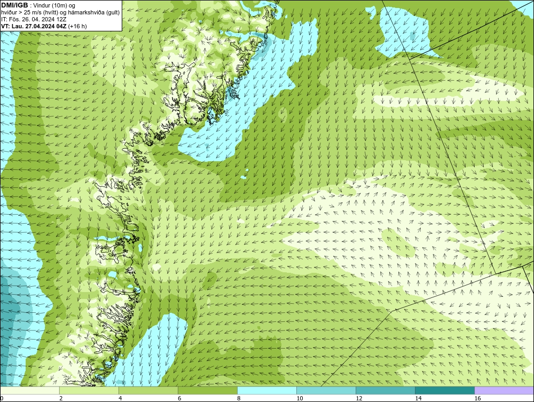Click the 10–12 m/s cyan legend swatch

tap(326, 390)
